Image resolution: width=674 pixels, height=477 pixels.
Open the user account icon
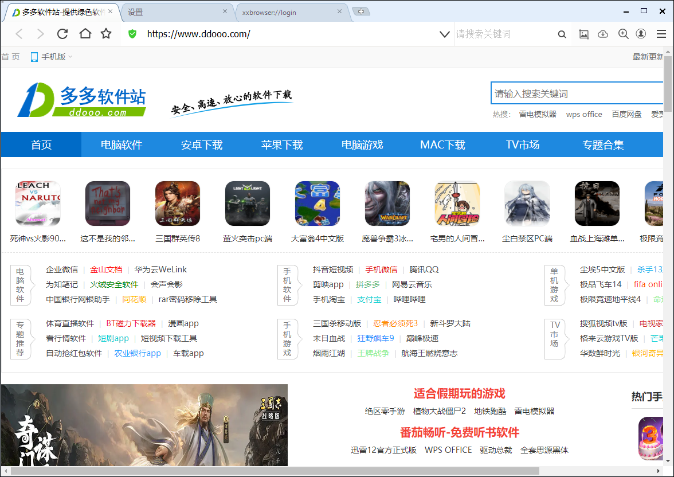[x=641, y=34]
